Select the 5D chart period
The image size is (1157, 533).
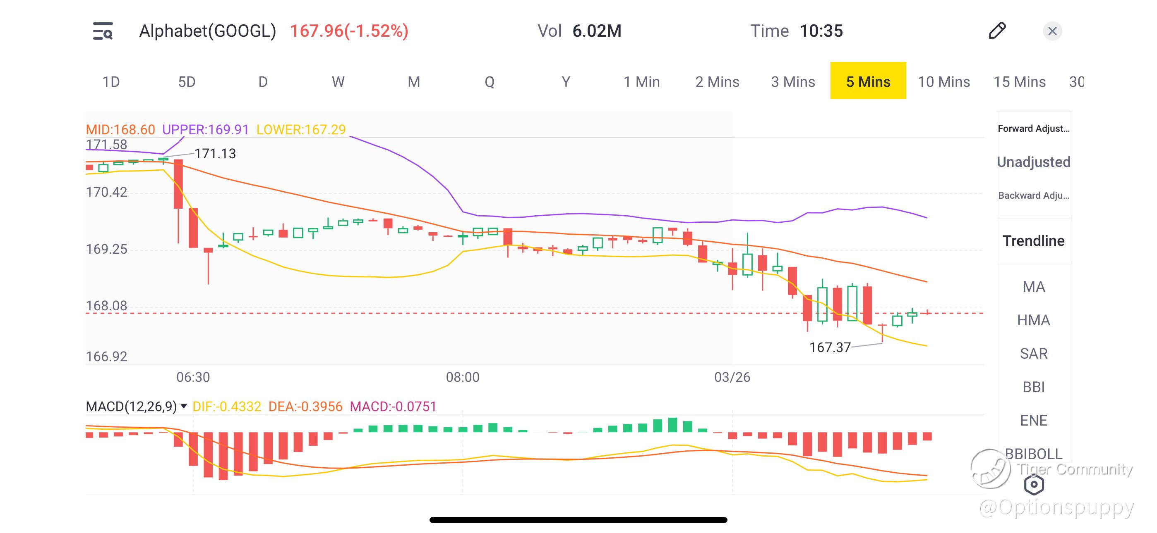(187, 82)
